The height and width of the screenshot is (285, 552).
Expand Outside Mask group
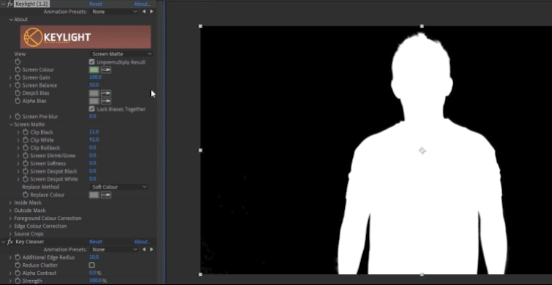[10, 210]
